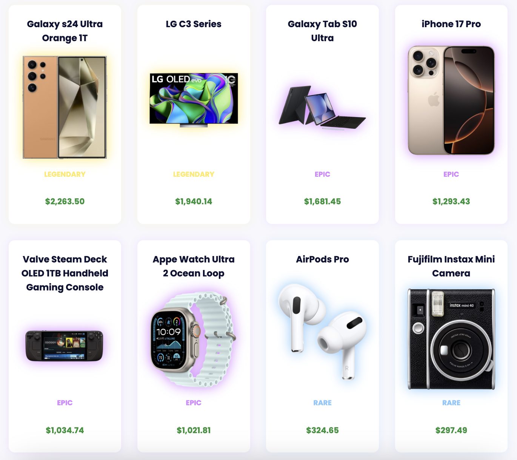Click the LEGENDARY label under the LG TV
Image resolution: width=517 pixels, height=460 pixels.
pos(194,174)
